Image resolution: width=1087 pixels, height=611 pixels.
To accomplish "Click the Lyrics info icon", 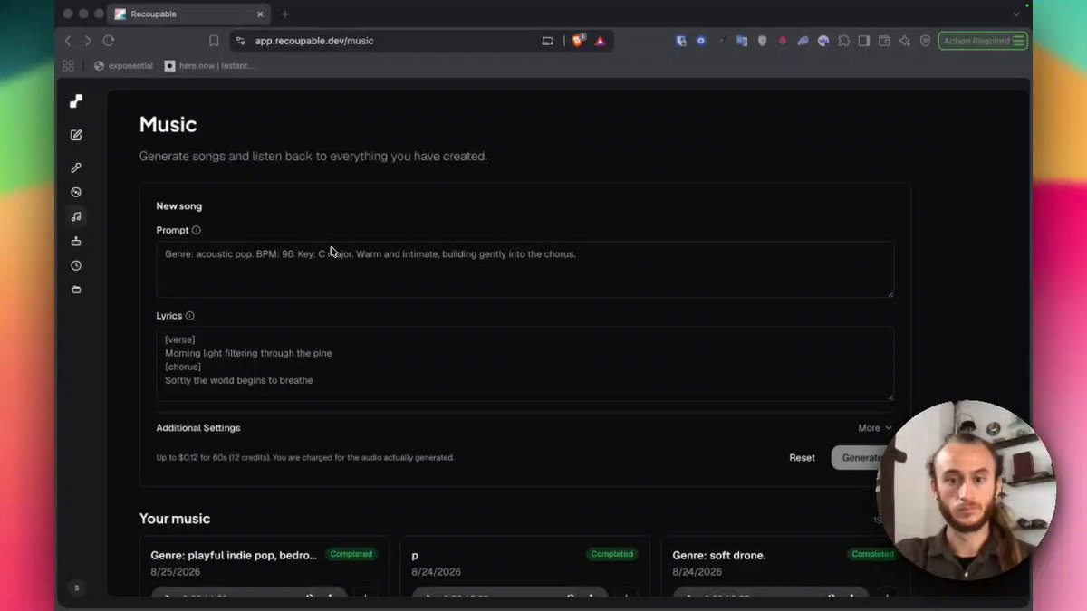I will [190, 316].
